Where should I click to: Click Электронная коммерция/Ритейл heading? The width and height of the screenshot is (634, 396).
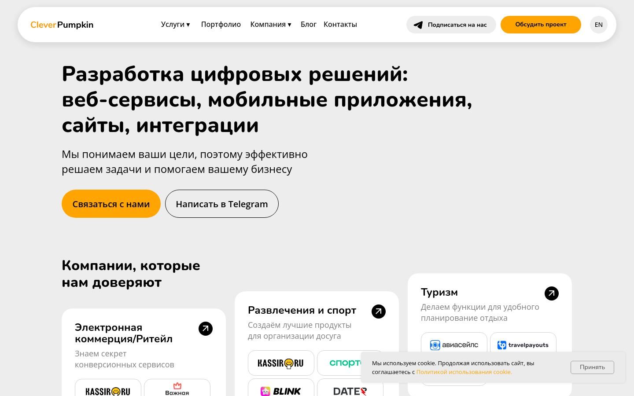click(x=124, y=333)
